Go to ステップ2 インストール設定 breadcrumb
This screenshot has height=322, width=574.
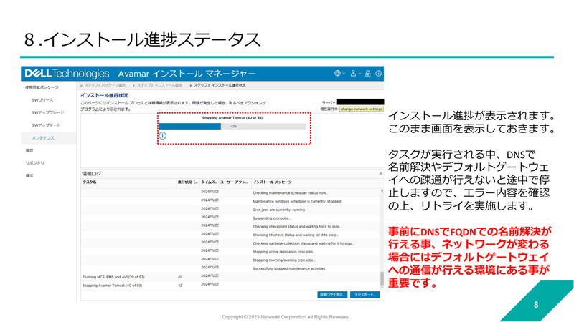pos(159,85)
